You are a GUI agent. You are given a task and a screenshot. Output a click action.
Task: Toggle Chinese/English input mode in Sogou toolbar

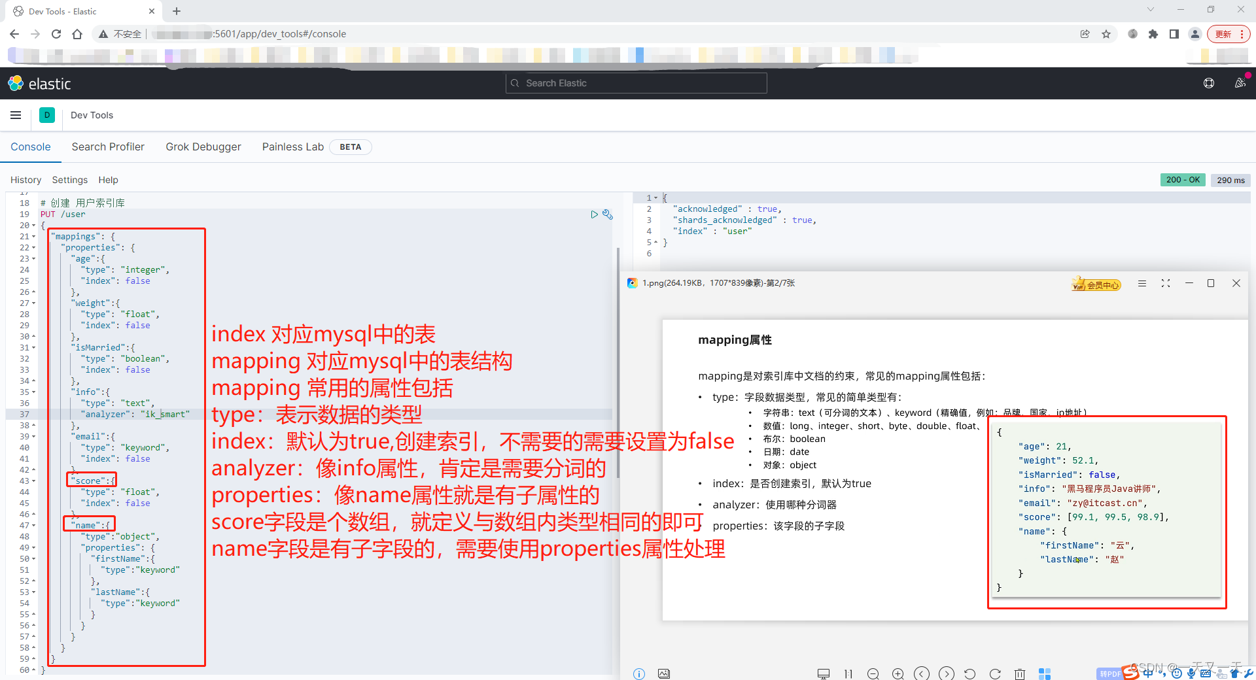pos(1147,673)
